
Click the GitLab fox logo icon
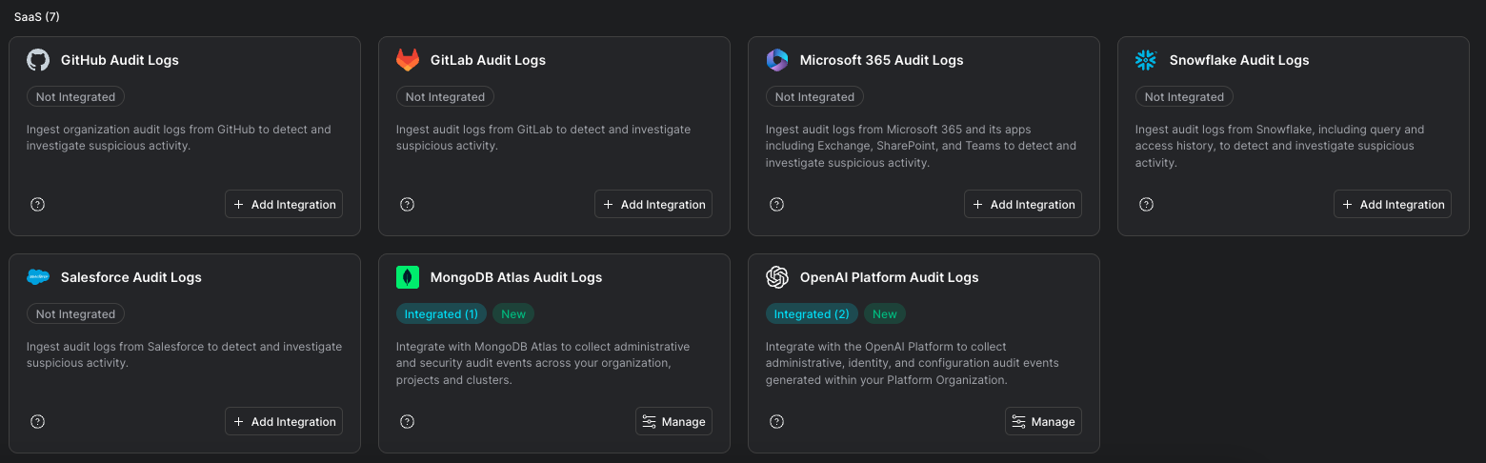(x=408, y=60)
